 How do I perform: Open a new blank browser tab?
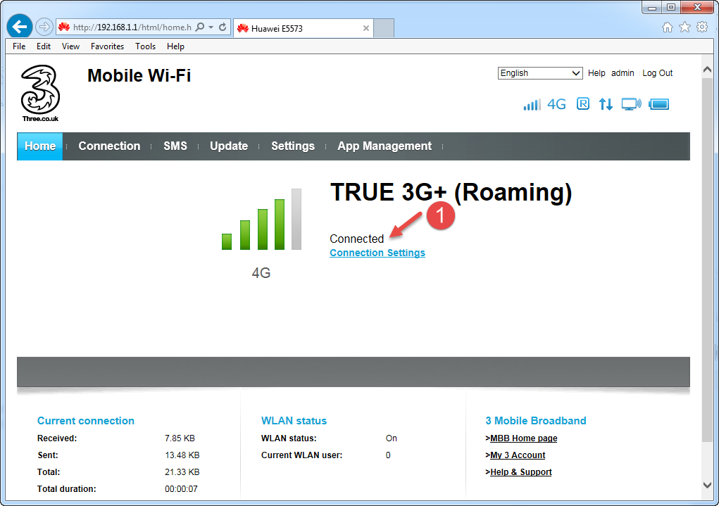click(384, 28)
